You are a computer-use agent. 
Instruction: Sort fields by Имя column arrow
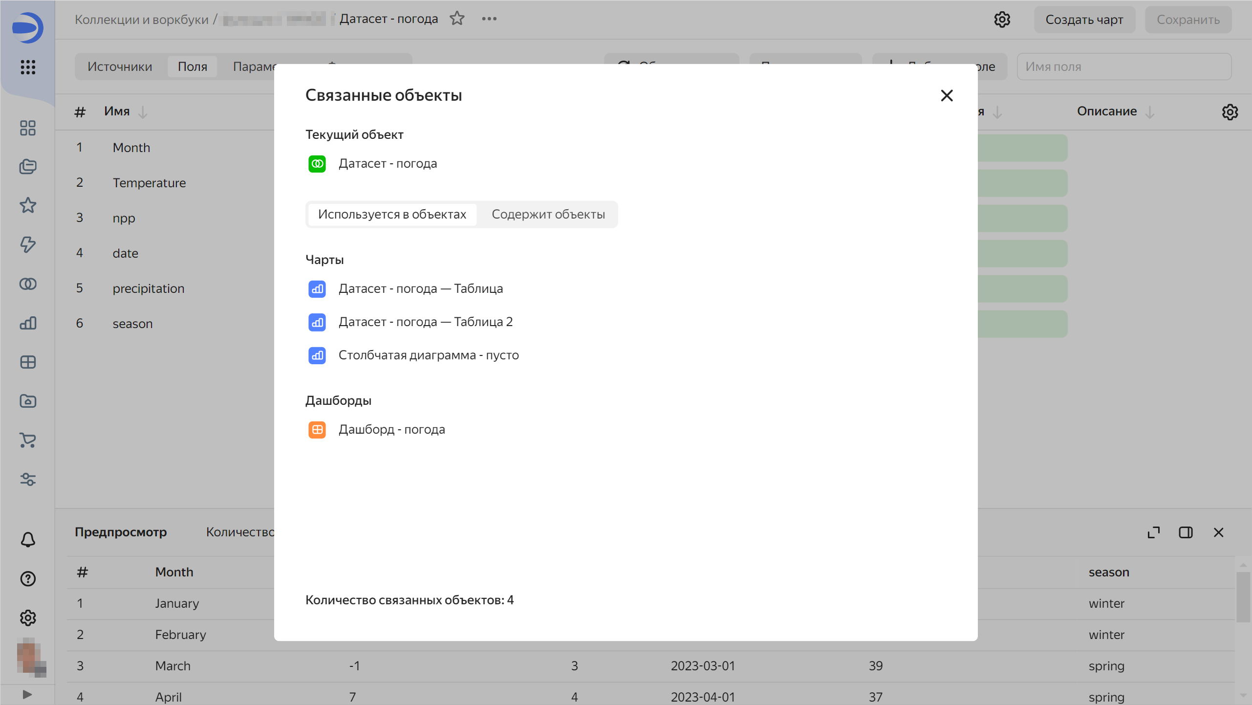click(143, 112)
